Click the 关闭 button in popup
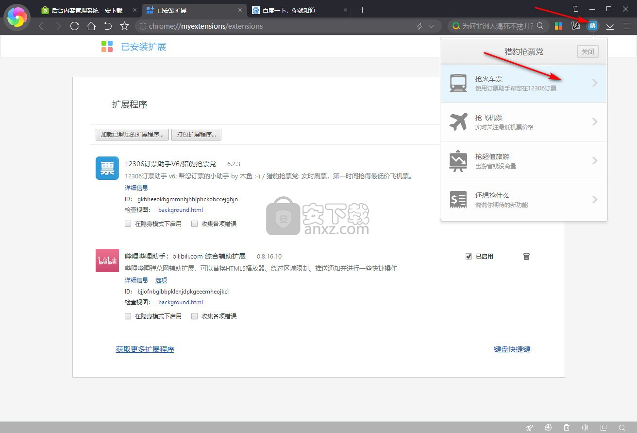The height and width of the screenshot is (433, 637). [588, 52]
